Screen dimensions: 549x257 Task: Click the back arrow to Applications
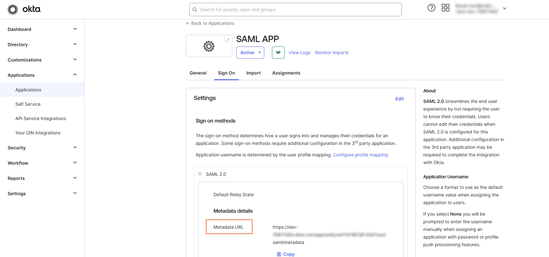(x=188, y=23)
